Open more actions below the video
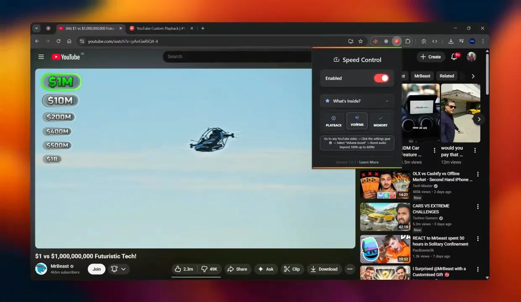Screen dimensions: 521x302 click(x=350, y=269)
